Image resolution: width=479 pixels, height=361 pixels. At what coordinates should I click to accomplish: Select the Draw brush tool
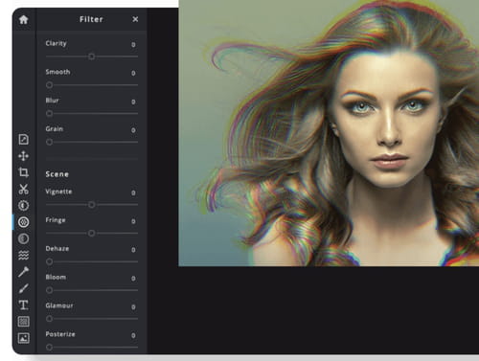[x=23, y=288]
